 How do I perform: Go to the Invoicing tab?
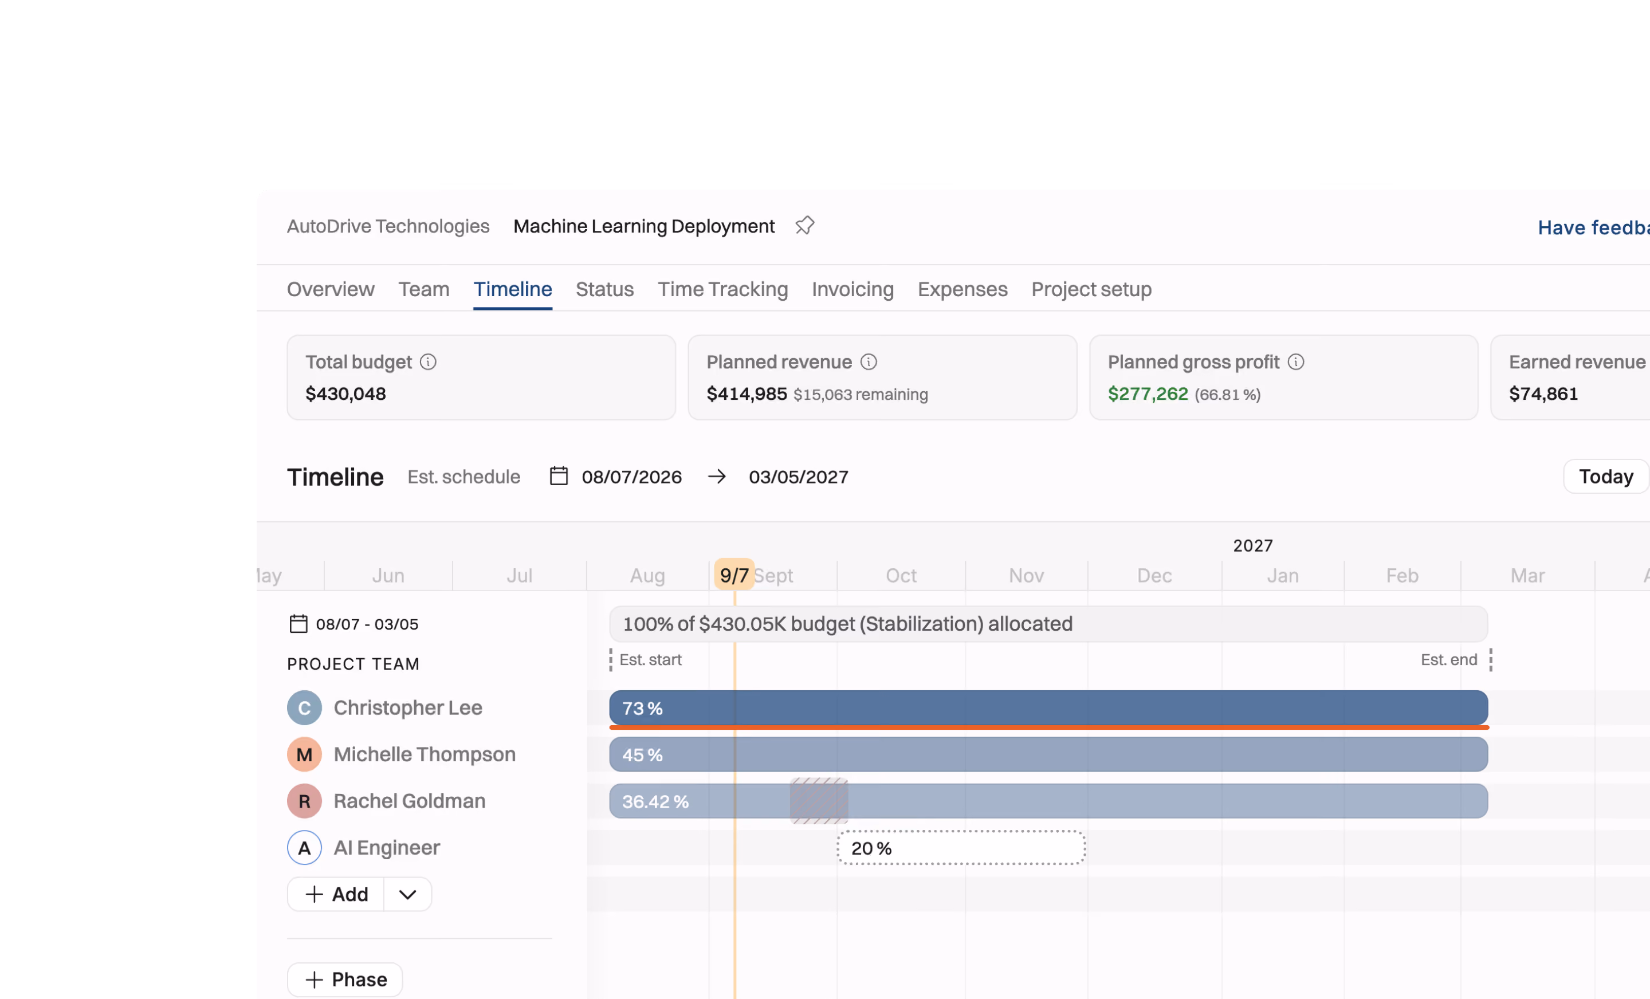pyautogui.click(x=852, y=289)
